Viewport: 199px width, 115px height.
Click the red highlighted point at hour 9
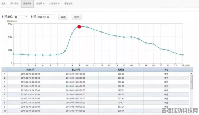(x=79, y=27)
